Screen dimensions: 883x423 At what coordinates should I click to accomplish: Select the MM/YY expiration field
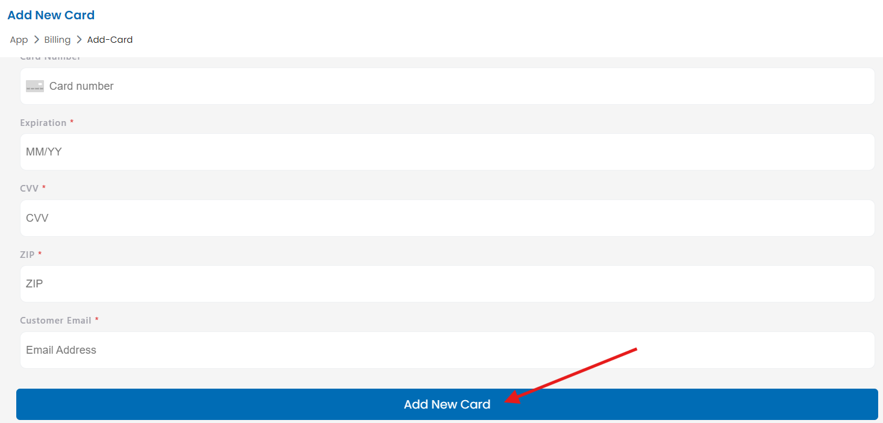tap(447, 152)
